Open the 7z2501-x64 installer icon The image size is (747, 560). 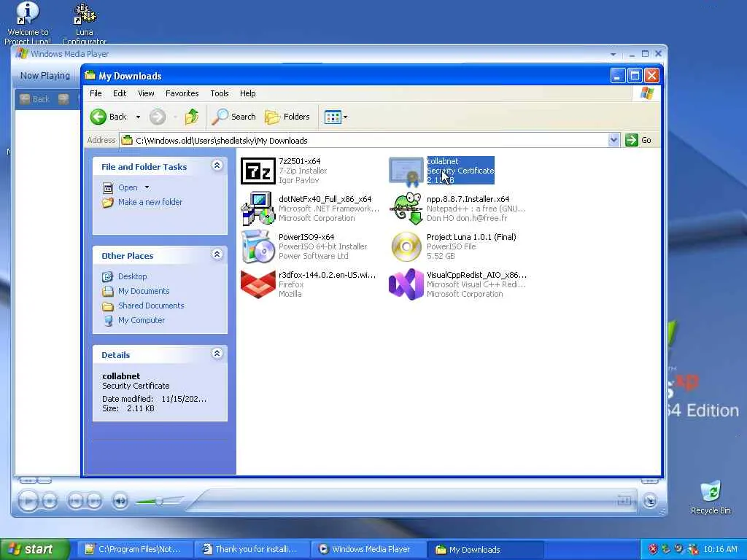tap(258, 171)
